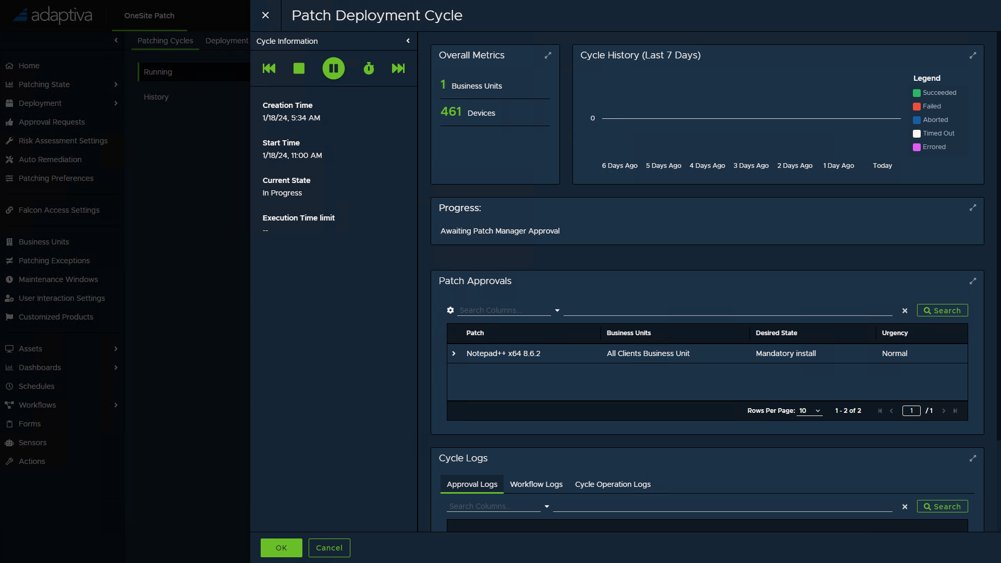
Task: Pause the patch deployment cycle
Action: coord(334,68)
